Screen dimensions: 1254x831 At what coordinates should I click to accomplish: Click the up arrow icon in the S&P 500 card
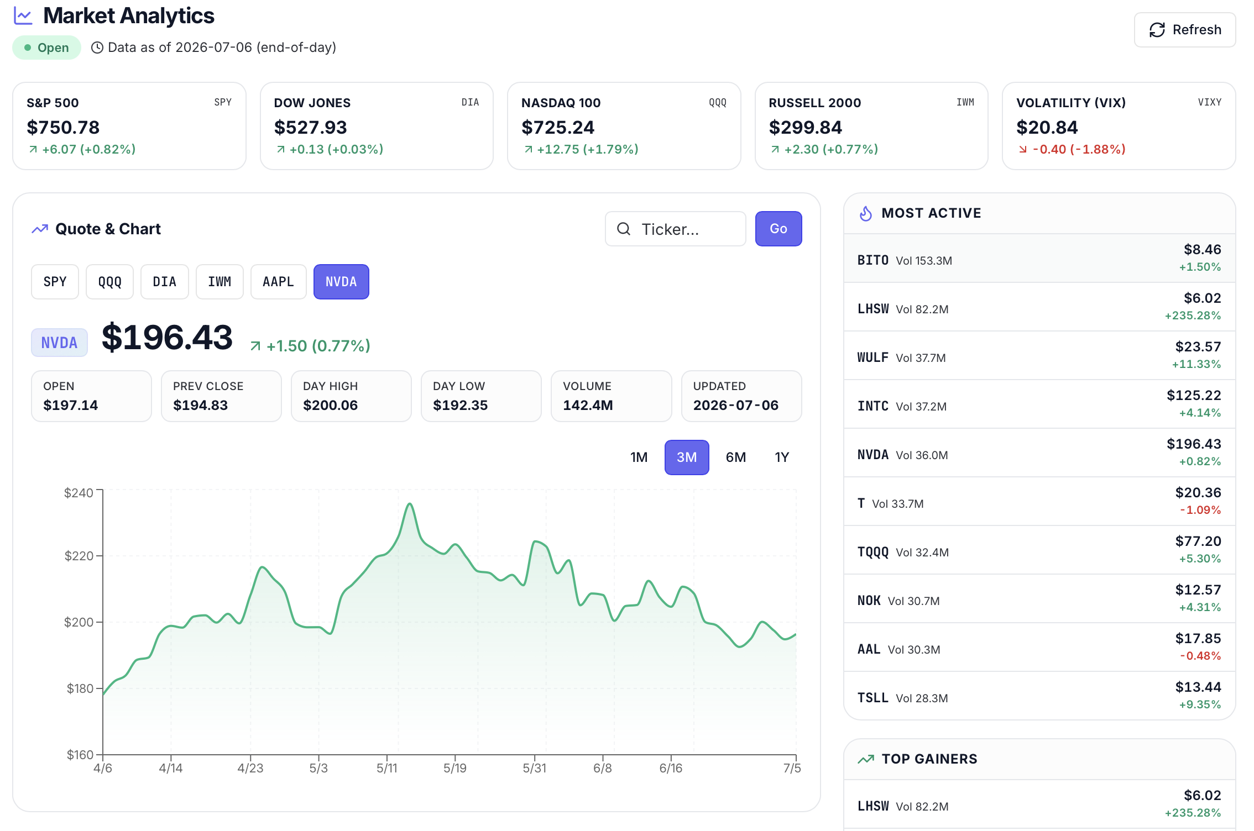click(x=33, y=149)
